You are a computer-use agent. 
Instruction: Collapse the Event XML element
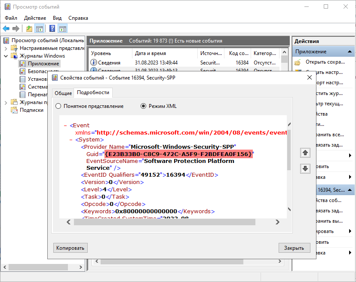[66, 126]
